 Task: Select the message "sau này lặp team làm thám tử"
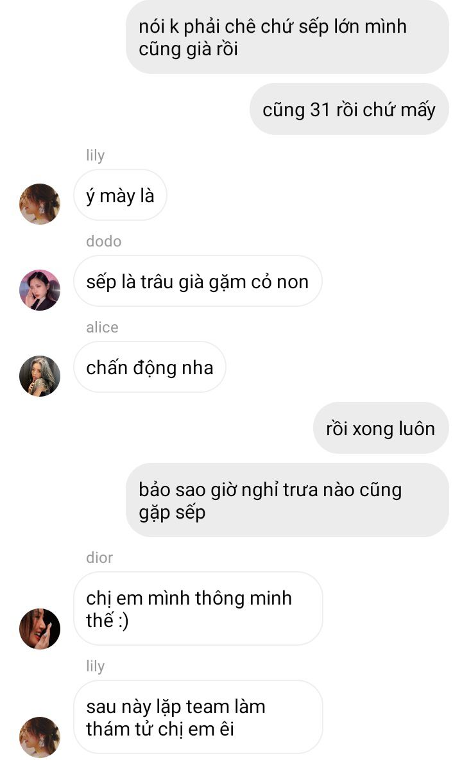click(x=198, y=718)
